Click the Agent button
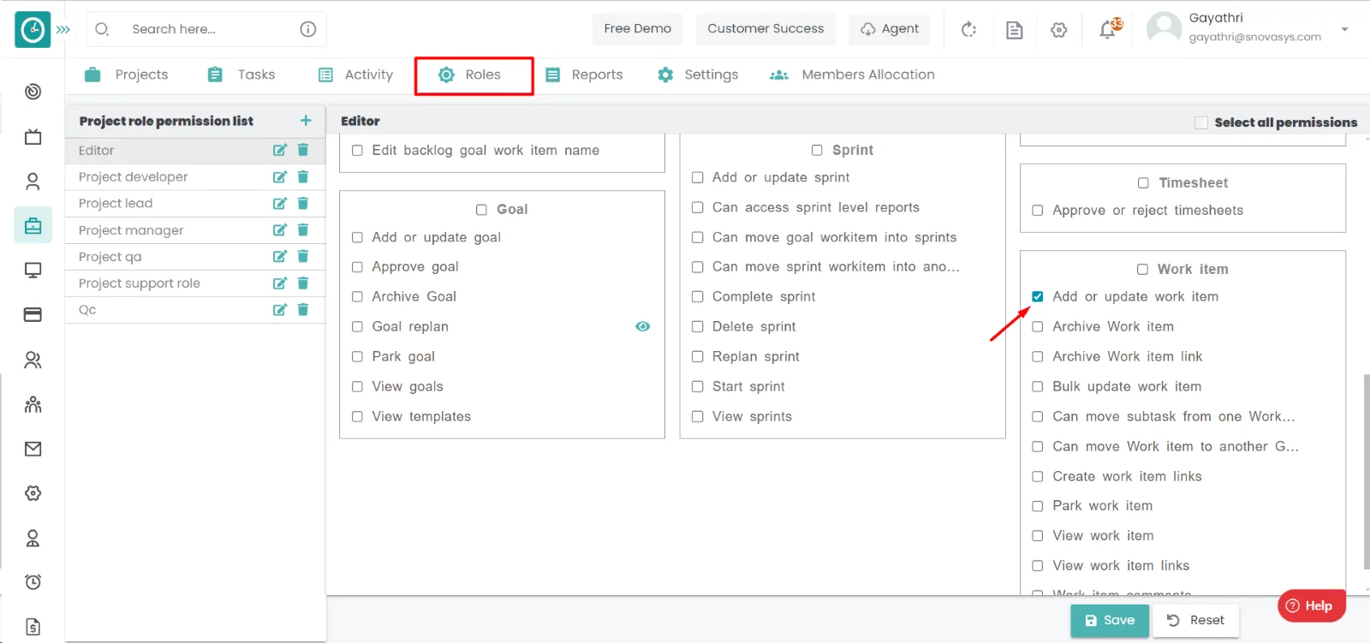1370x643 pixels. (x=890, y=28)
